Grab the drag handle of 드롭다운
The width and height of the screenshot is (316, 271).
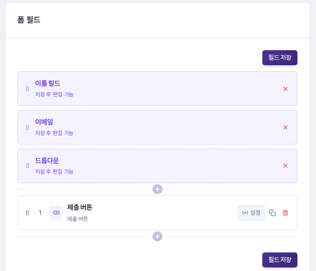coord(28,166)
